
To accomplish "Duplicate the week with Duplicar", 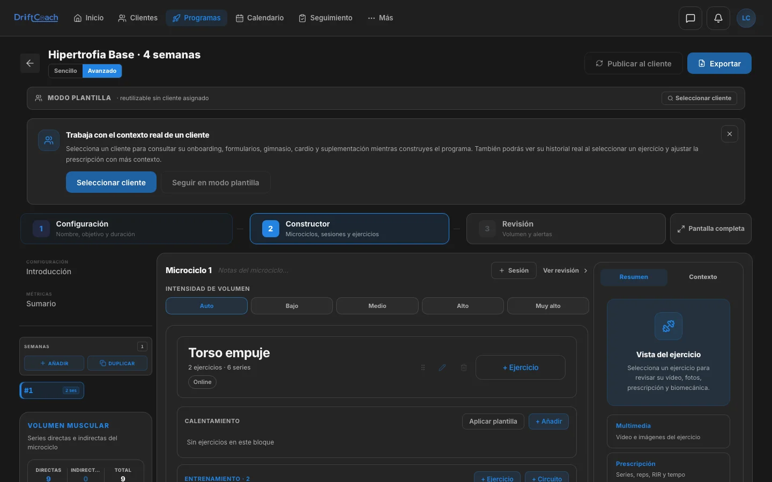I will click(x=117, y=363).
